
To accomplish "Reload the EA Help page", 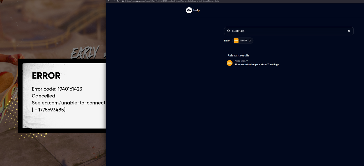I will click(118, 1).
